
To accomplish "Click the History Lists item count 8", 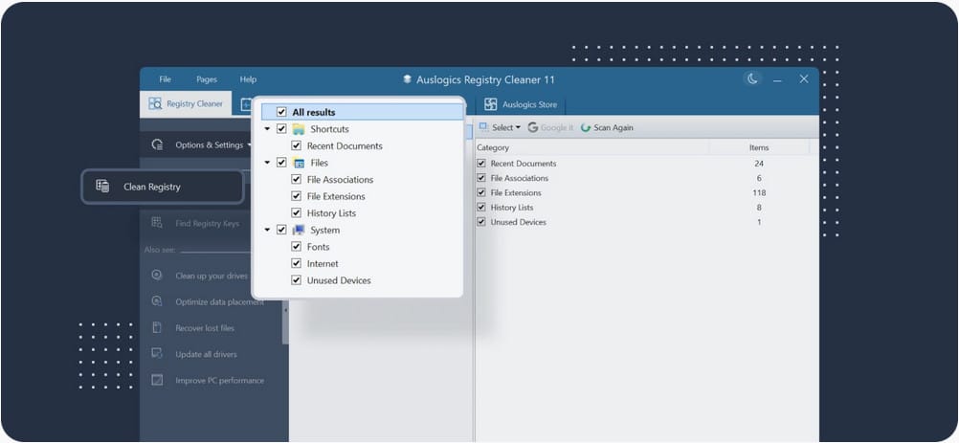I will [x=759, y=207].
